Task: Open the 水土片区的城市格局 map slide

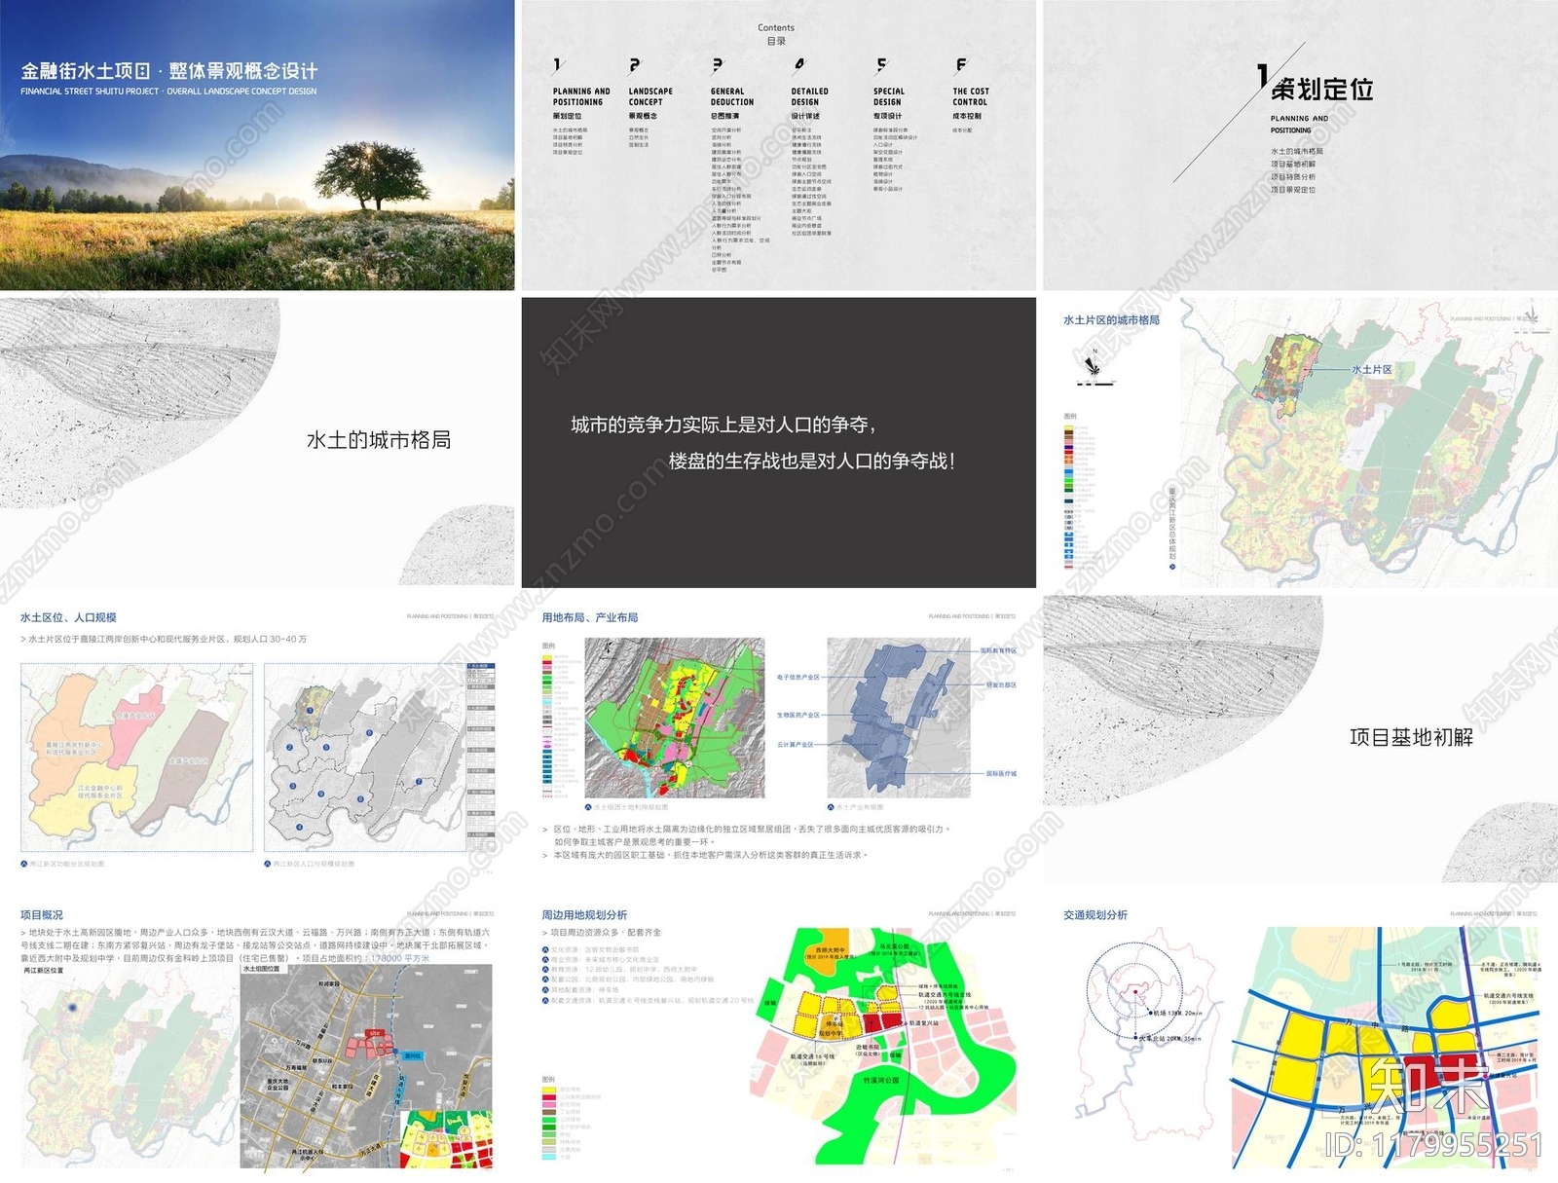Action: [1300, 442]
